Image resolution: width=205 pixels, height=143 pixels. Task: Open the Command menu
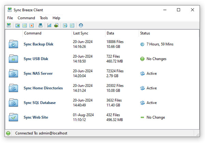(26, 18)
